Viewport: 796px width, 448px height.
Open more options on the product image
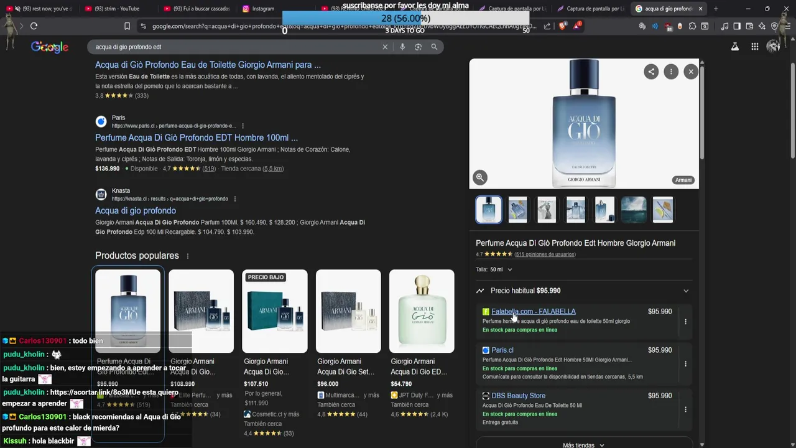click(x=671, y=72)
